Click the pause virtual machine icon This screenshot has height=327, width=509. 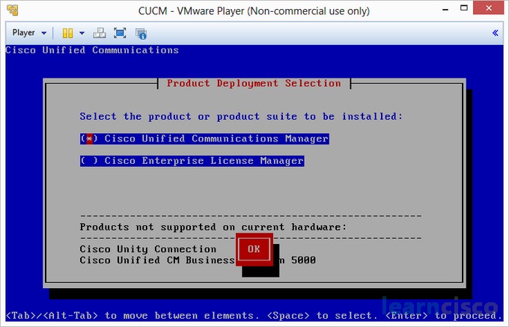[67, 33]
